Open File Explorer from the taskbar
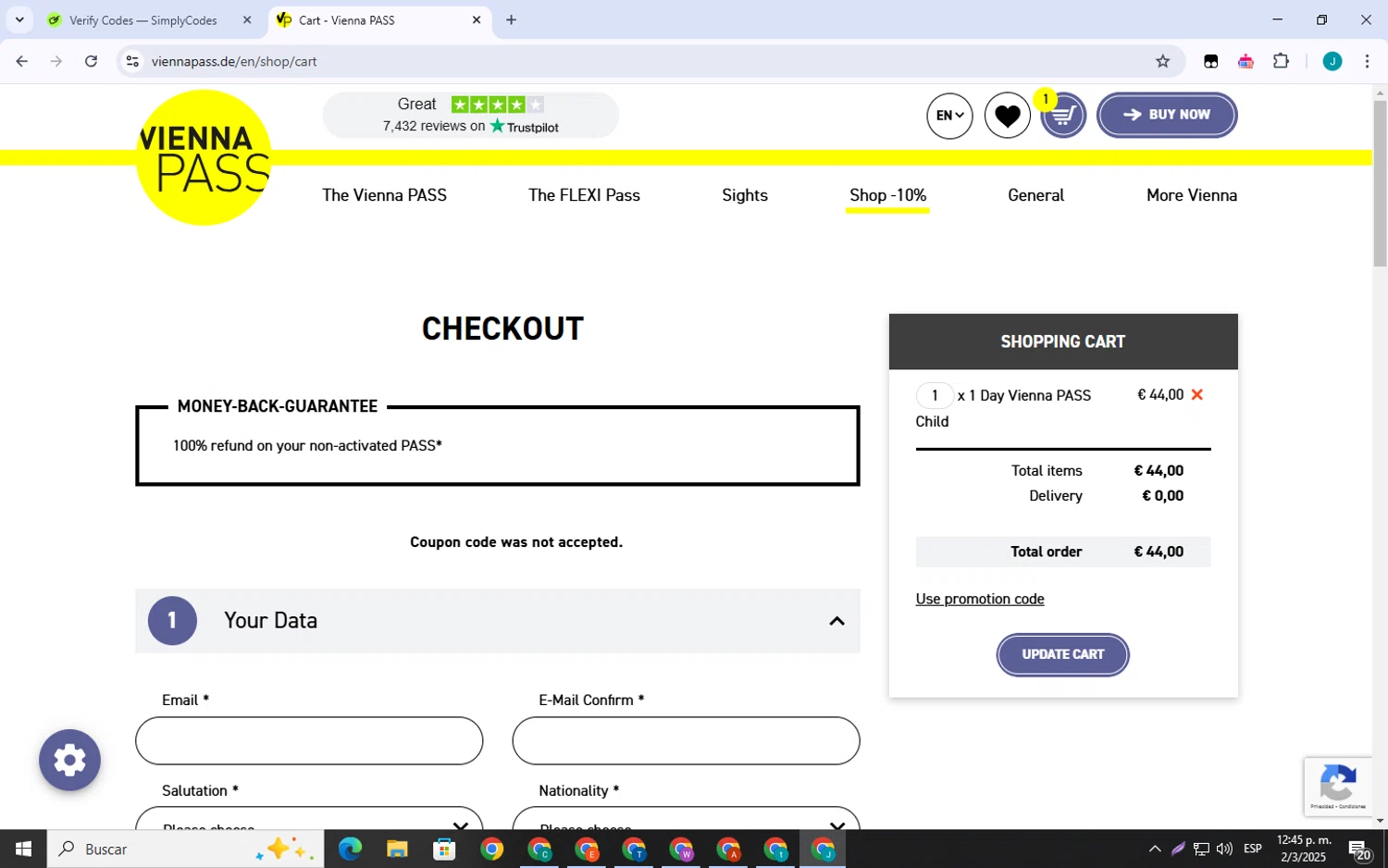Screen dimensions: 1388x868 397,849
